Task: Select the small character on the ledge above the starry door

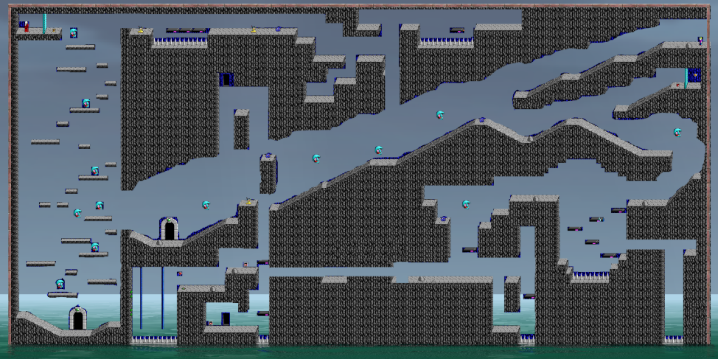Action: 701,40
